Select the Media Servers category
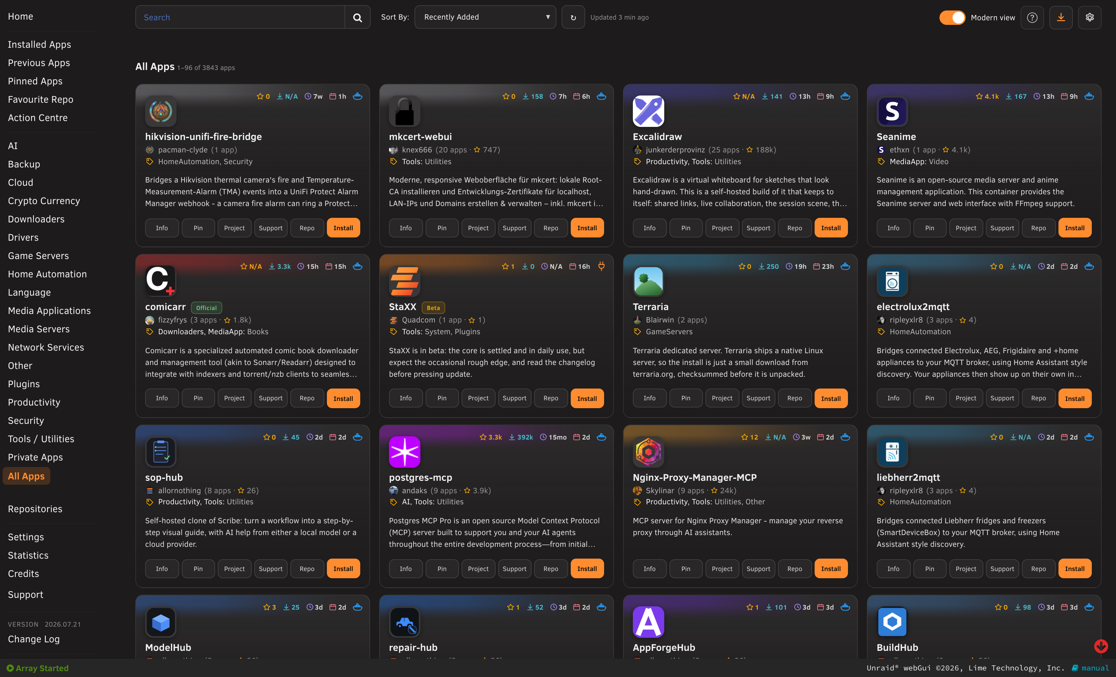 [x=39, y=329]
